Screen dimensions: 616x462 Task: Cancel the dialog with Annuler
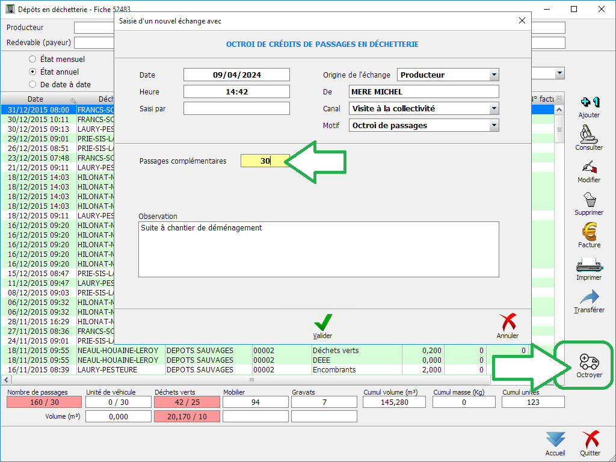point(508,323)
